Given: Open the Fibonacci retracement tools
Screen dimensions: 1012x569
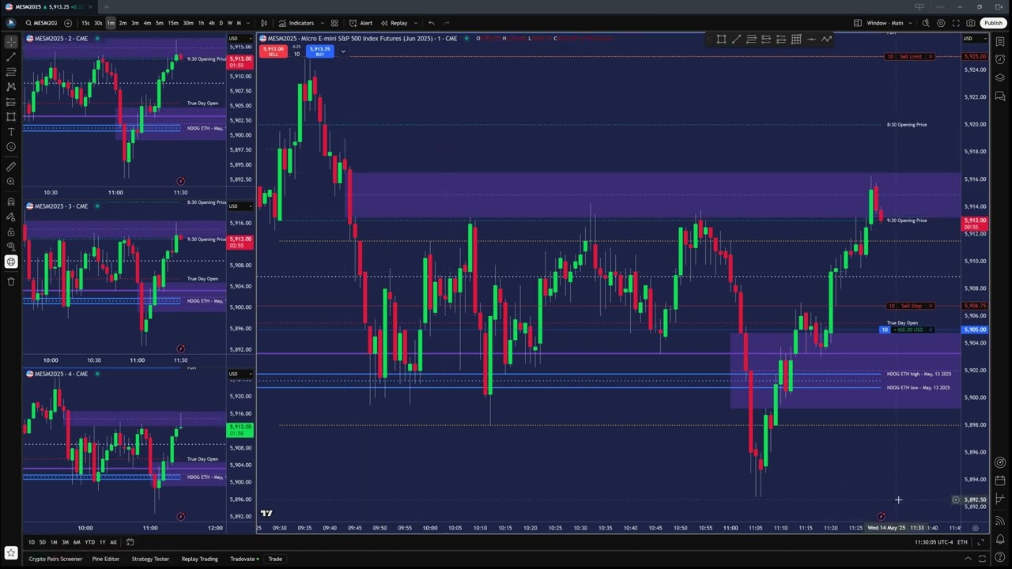Looking at the screenshot, I should click(11, 72).
